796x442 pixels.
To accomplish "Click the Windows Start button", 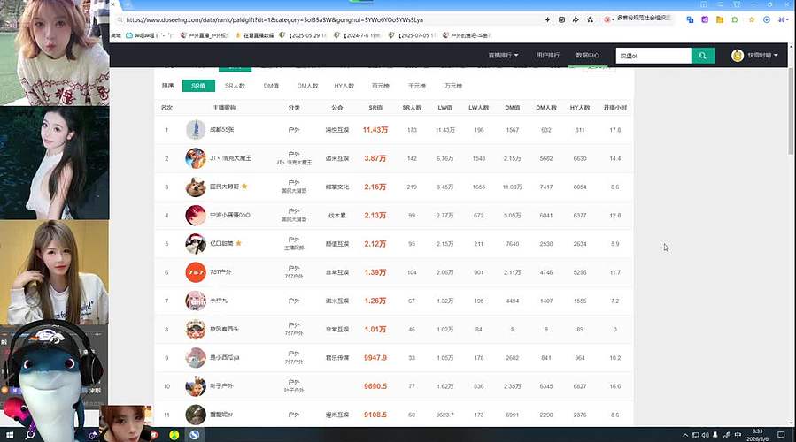I will pos(9,435).
